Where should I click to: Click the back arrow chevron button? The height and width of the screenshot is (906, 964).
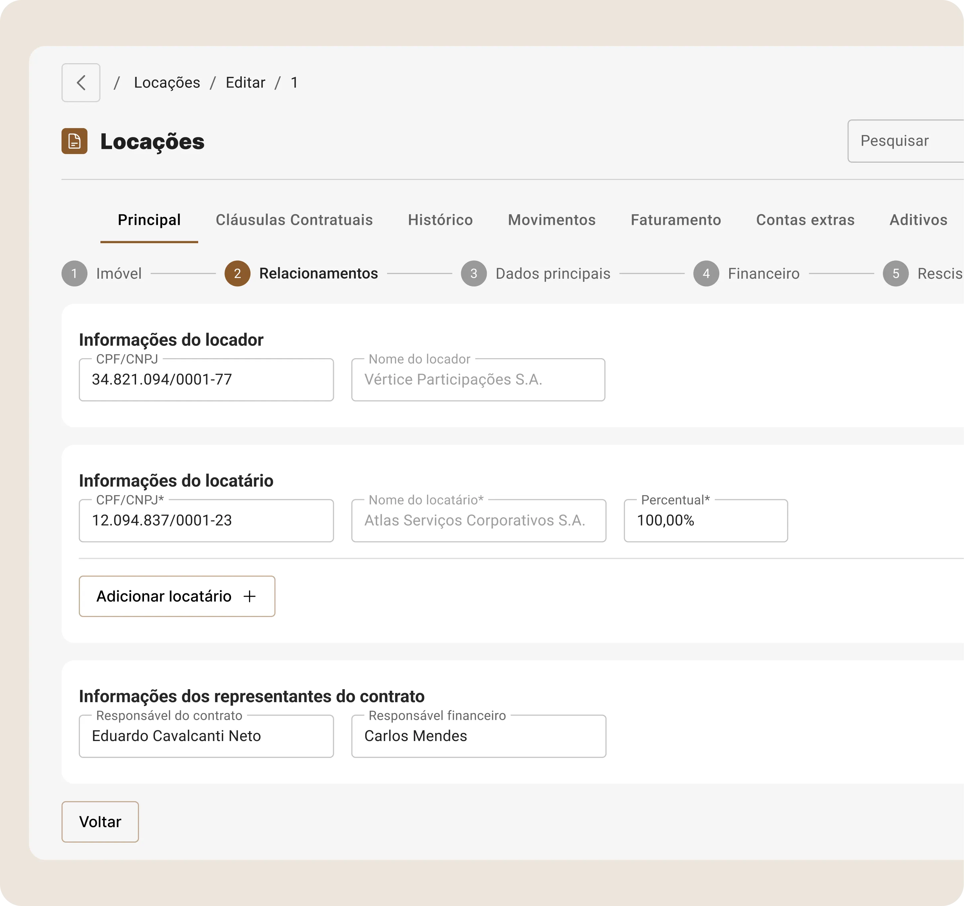[x=81, y=82]
